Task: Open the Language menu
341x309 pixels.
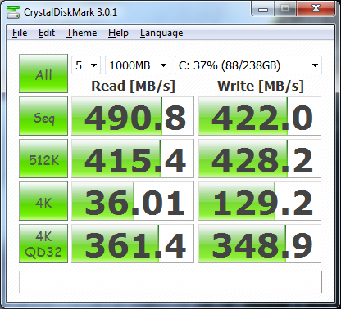Action: tap(161, 33)
